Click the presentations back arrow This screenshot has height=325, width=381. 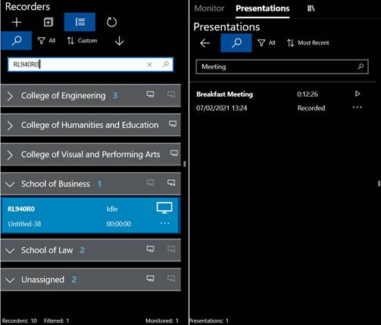[x=205, y=43]
